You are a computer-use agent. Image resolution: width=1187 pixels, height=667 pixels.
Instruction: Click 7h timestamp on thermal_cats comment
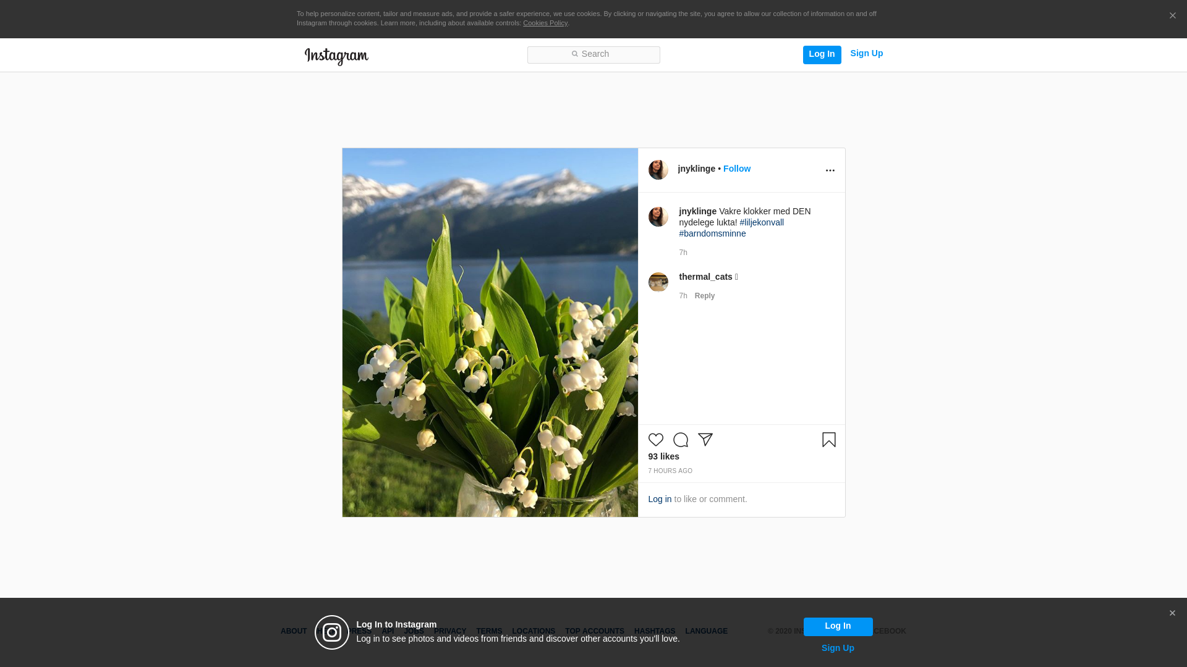click(683, 296)
